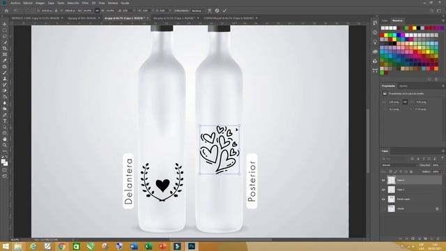Click the Home icon in options bar
446x251 pixels.
(x=6, y=10)
